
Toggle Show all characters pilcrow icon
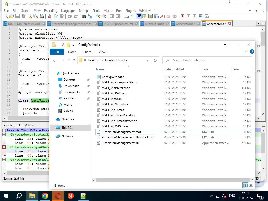coord(132,16)
